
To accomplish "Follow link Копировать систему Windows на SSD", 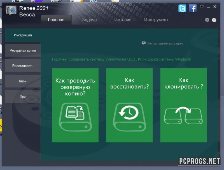I will pyautogui.click(x=102, y=59).
